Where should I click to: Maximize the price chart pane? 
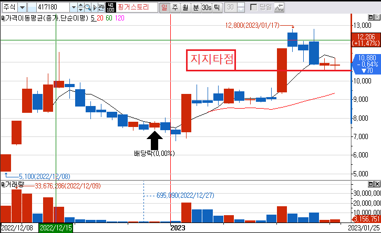[x=371, y=17]
